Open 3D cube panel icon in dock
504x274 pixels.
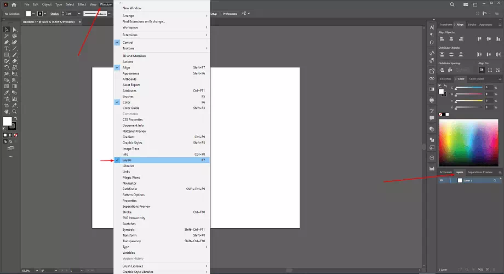point(432,158)
